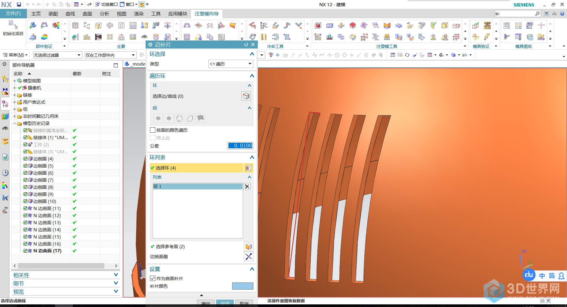
Task: Toggle checkbox of 链接体 (1) feature
Action: [25, 137]
